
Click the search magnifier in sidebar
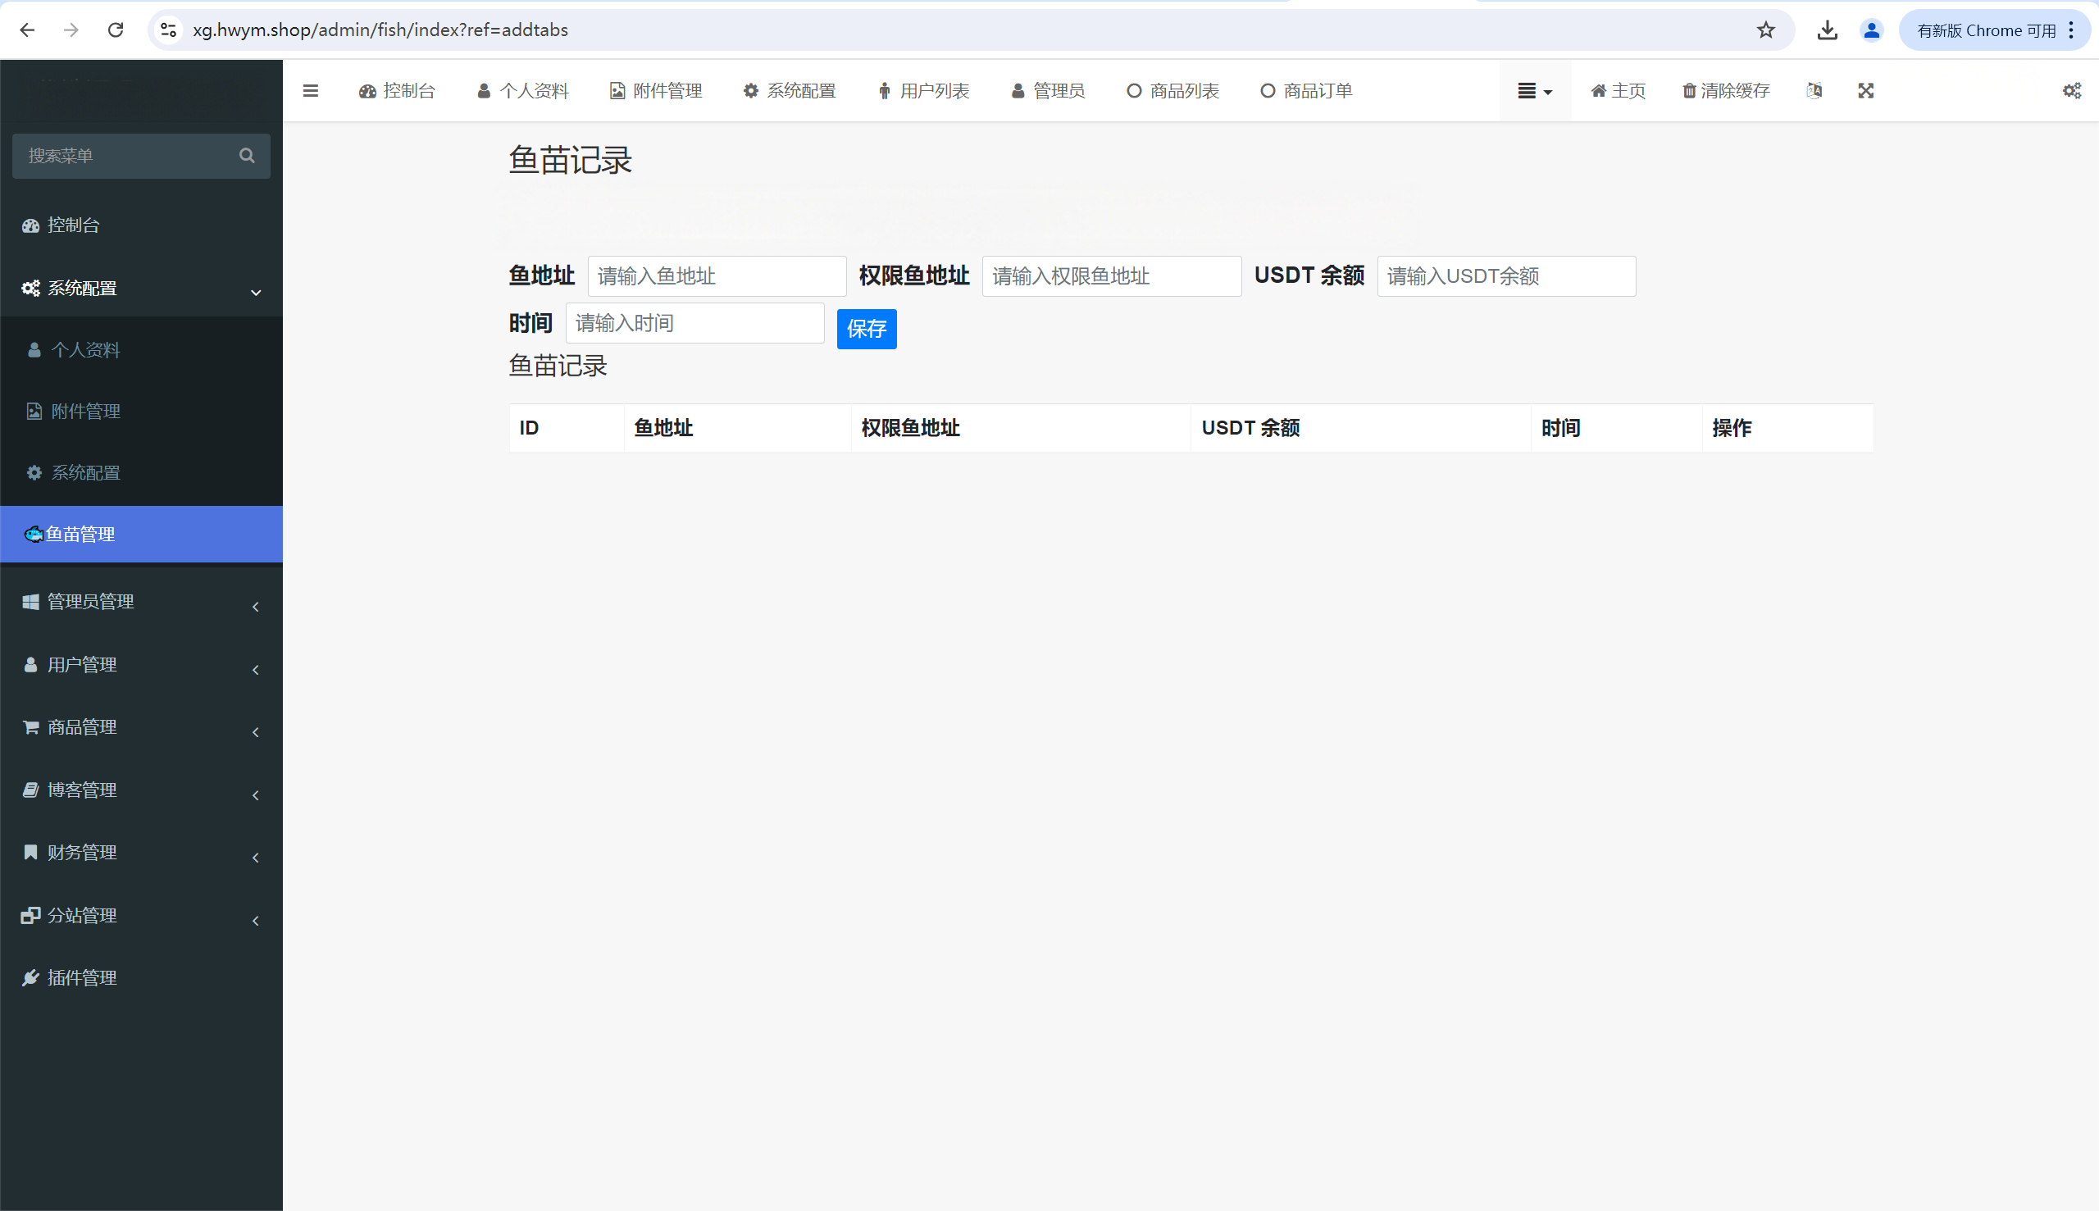click(246, 156)
